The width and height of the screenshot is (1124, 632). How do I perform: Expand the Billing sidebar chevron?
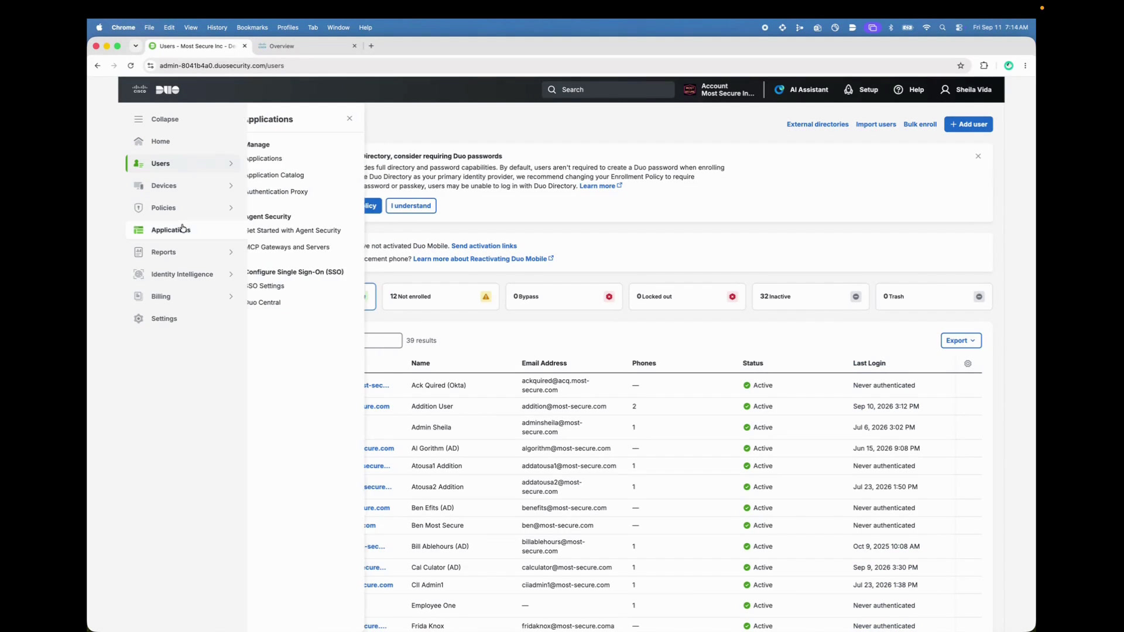pos(231,297)
